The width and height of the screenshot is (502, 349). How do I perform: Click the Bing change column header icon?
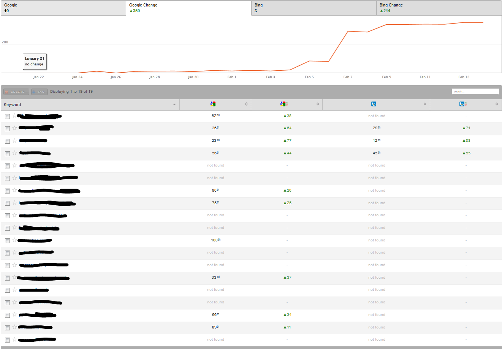462,104
